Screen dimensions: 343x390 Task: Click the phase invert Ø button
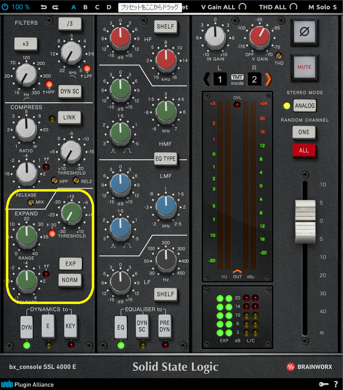point(305,32)
